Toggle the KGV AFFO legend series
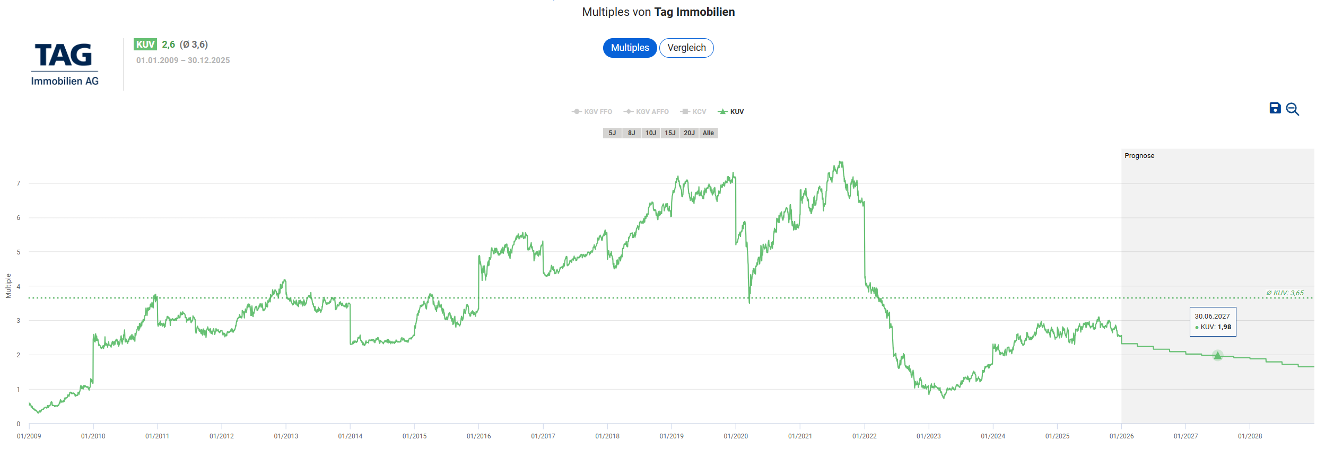The height and width of the screenshot is (449, 1325). [646, 112]
